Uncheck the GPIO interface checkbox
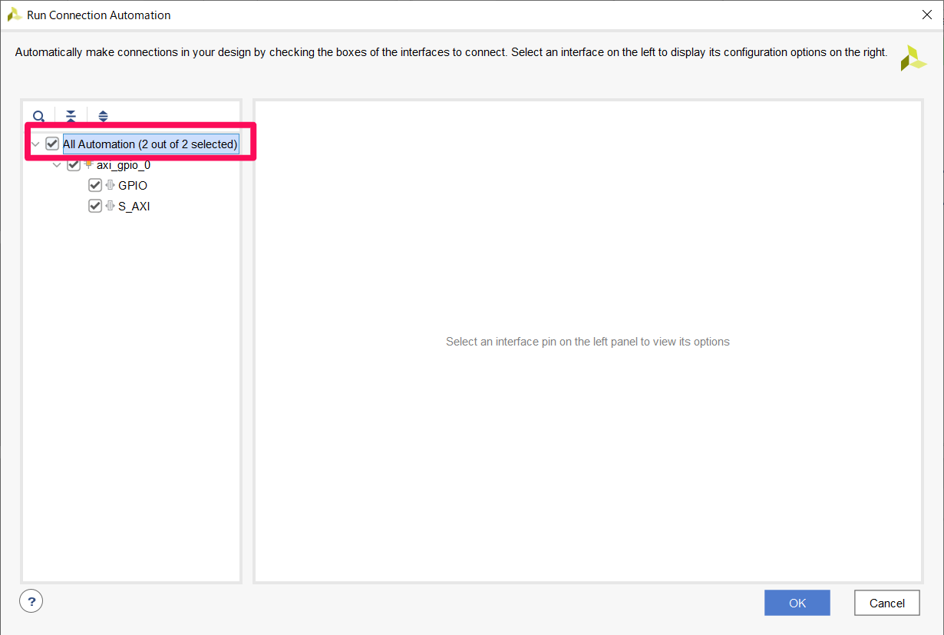This screenshot has width=944, height=635. coord(95,185)
